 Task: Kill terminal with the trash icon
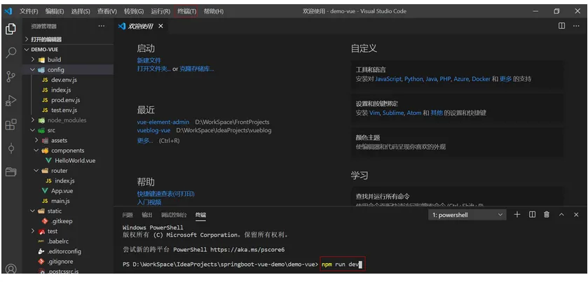[x=547, y=215]
